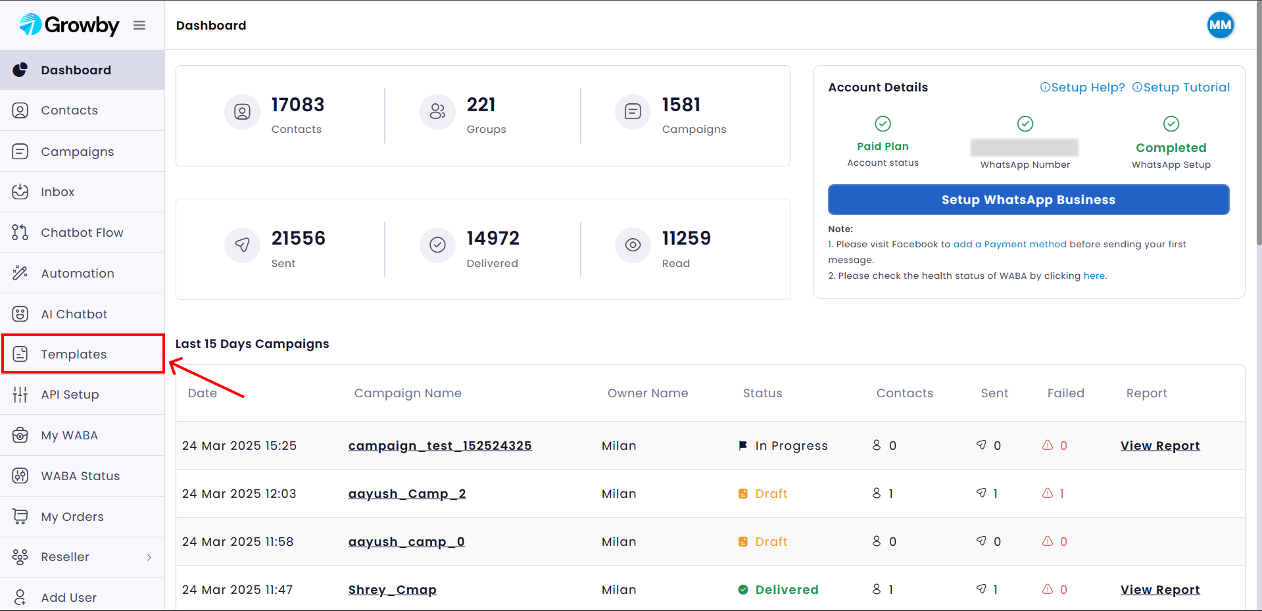This screenshot has height=611, width=1262.
Task: Open the Setup Help link
Action: pos(1082,87)
